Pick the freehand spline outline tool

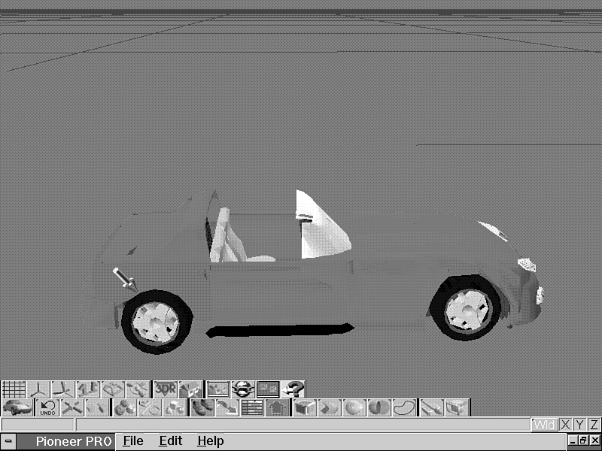[x=405, y=408]
